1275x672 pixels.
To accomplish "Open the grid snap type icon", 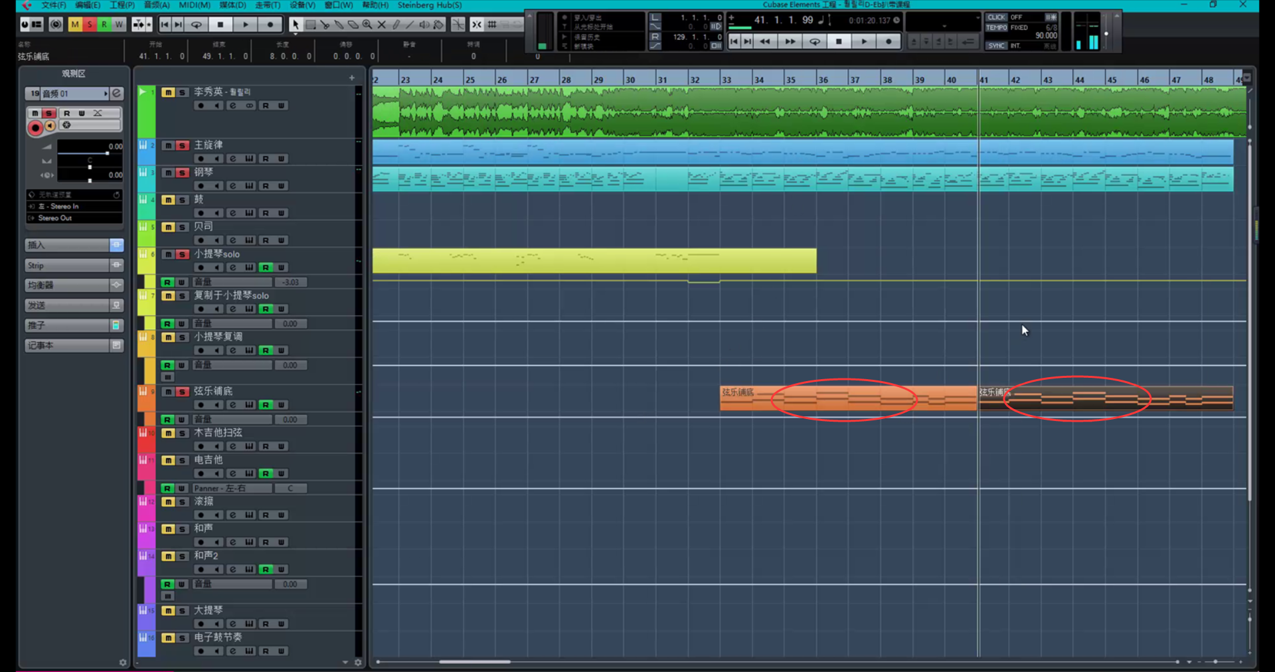I will pos(492,25).
